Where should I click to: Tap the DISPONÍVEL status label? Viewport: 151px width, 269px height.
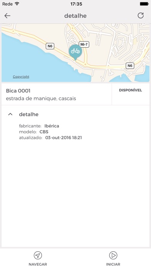131,90
